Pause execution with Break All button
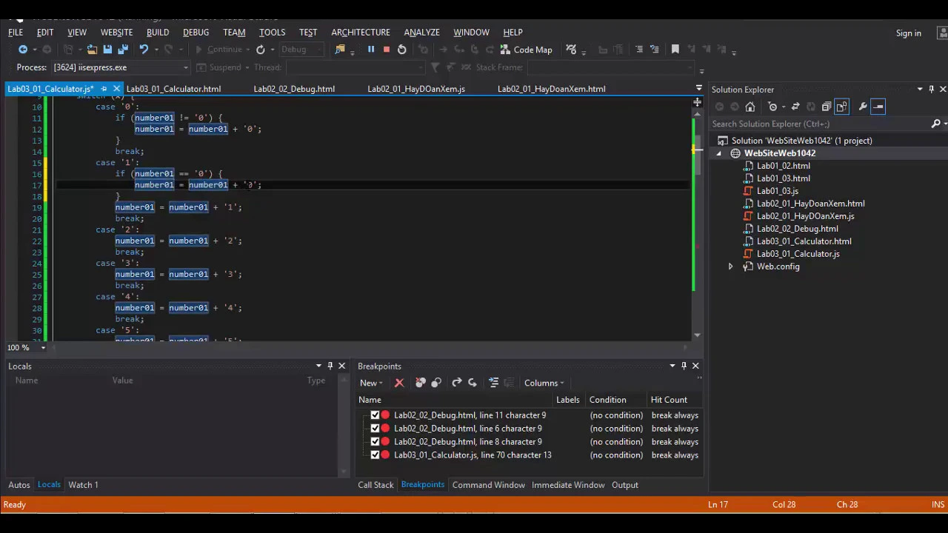The height and width of the screenshot is (533, 948). [371, 50]
